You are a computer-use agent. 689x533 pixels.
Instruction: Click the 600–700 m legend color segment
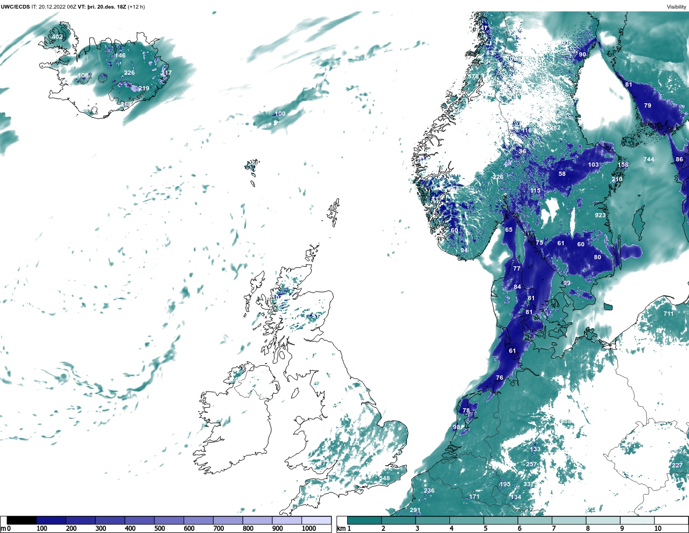click(198, 520)
